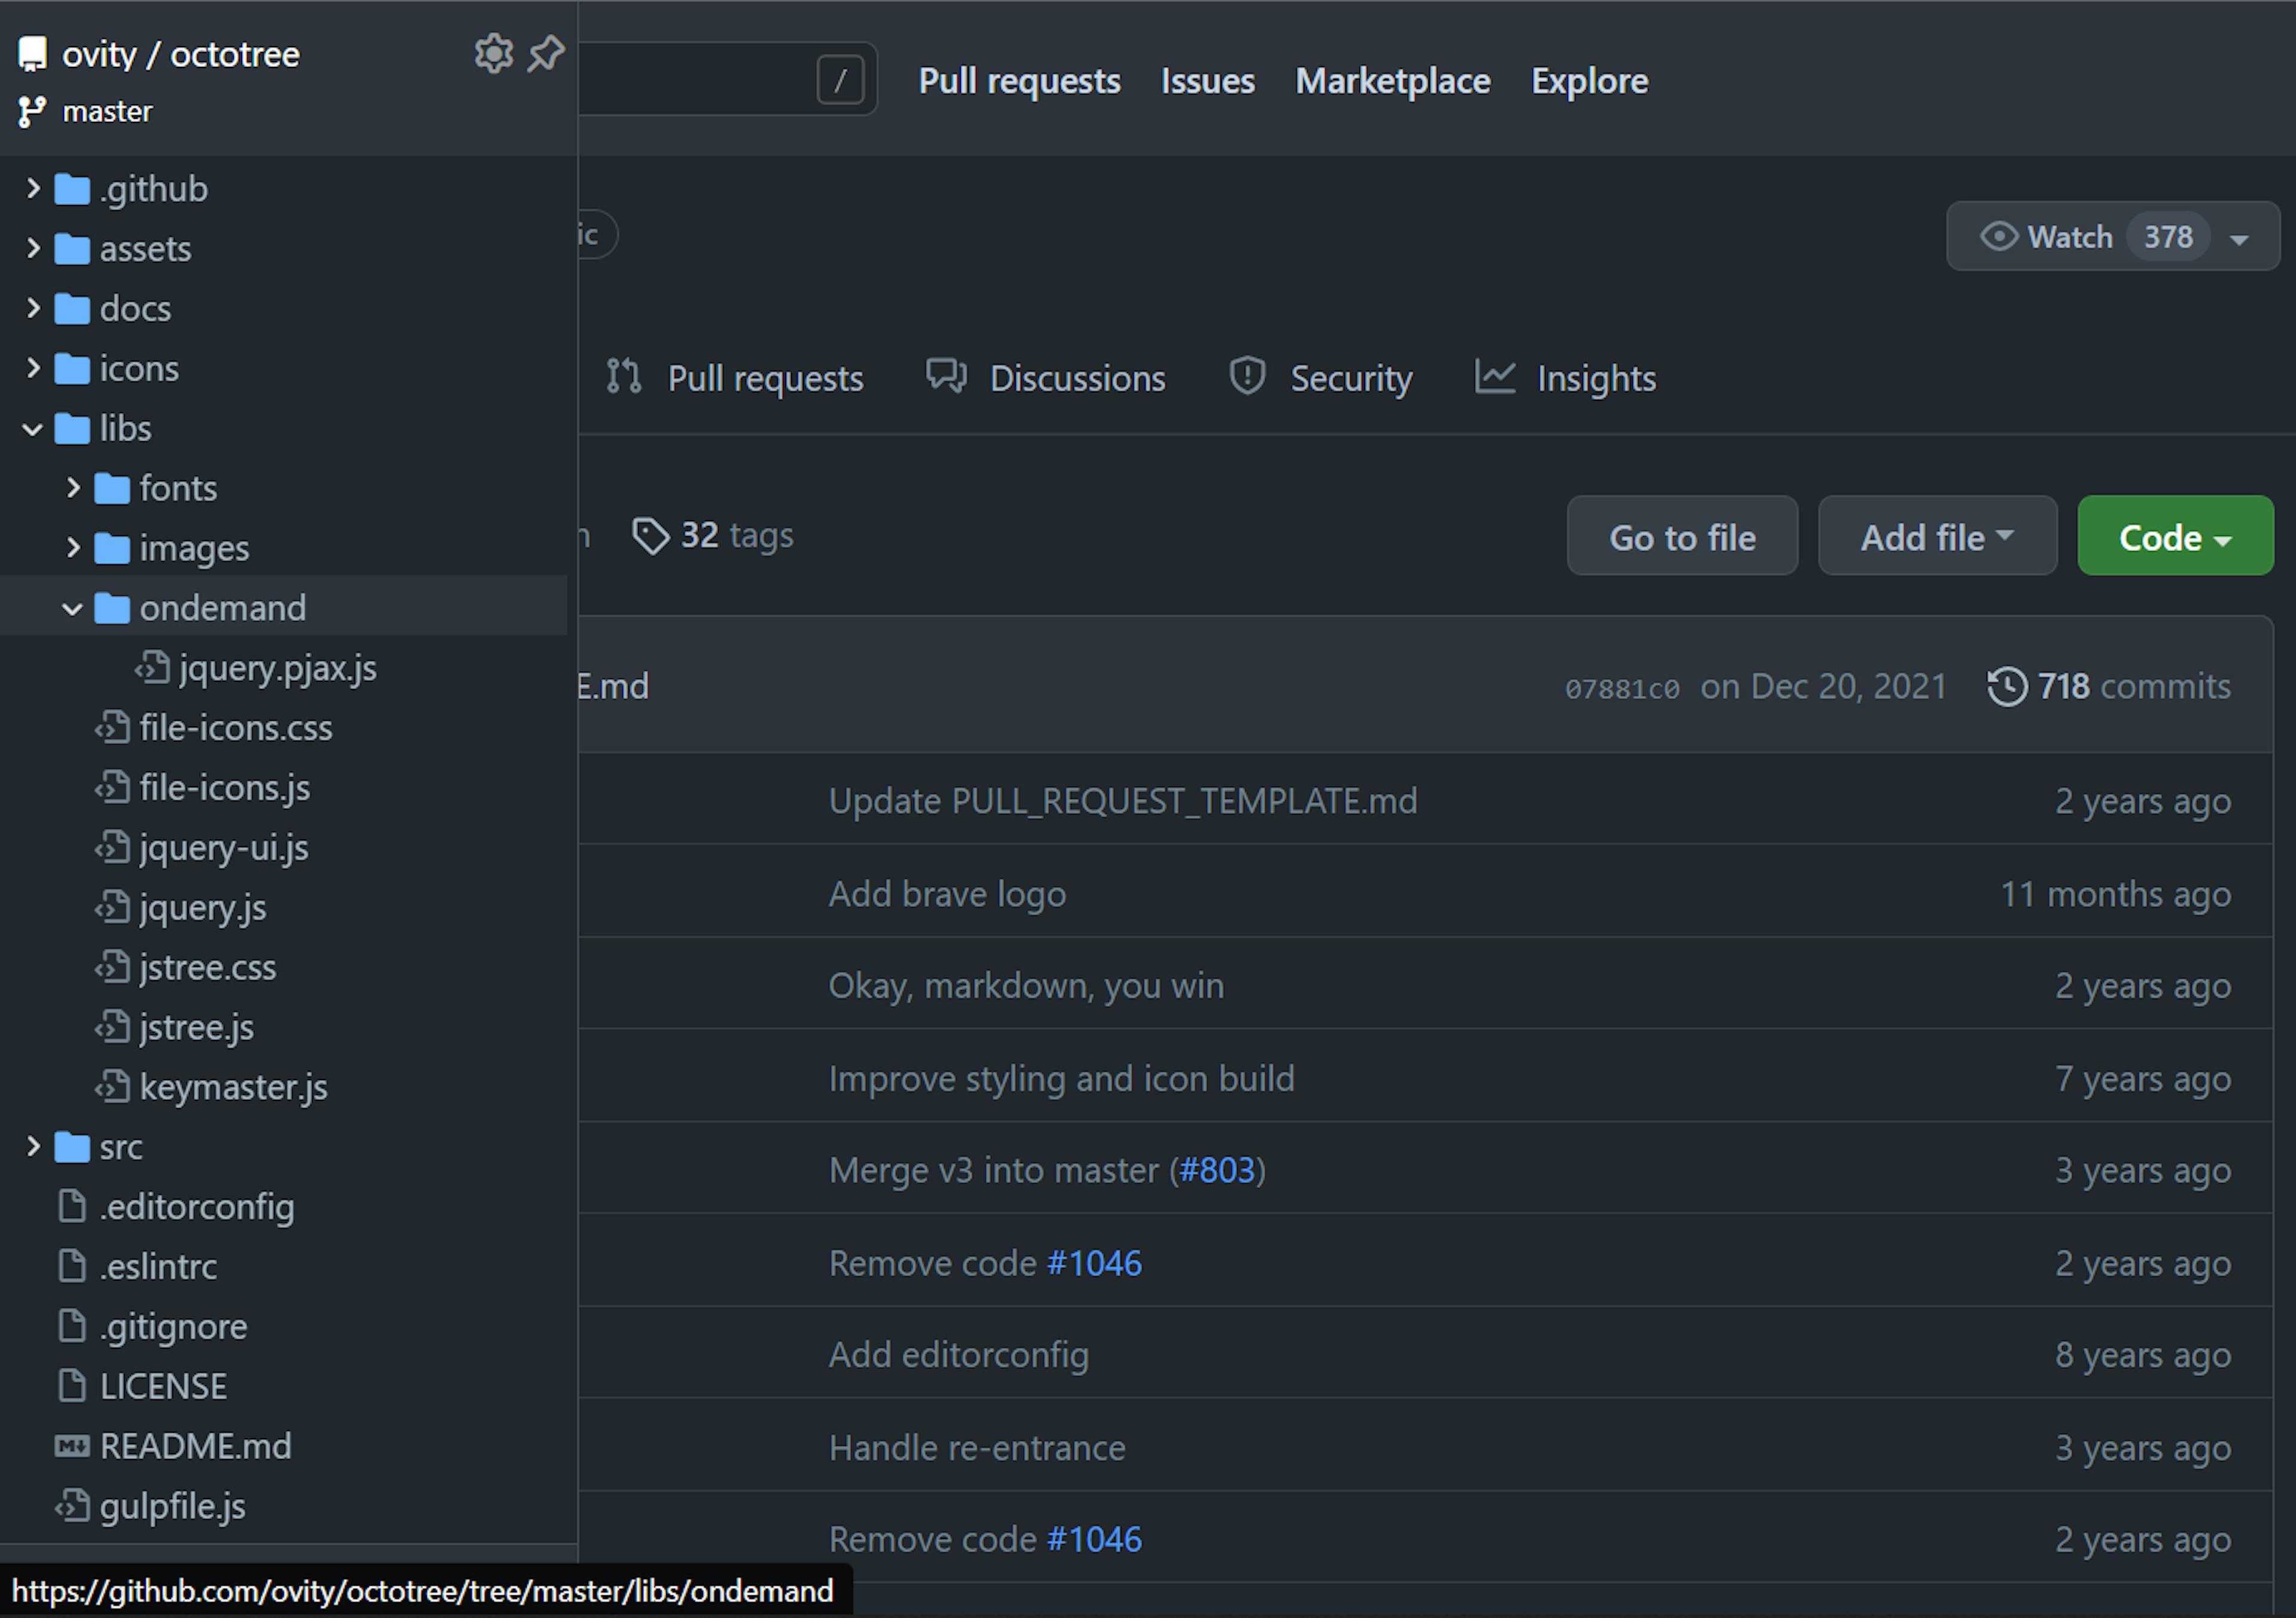Screen dimensions: 2296x1618
Task: Click the images folder icon
Action: [x=112, y=549]
